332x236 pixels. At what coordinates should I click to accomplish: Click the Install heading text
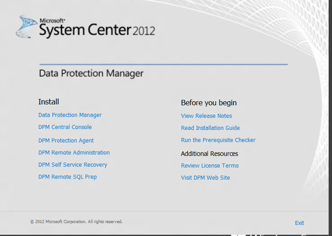pyautogui.click(x=49, y=102)
